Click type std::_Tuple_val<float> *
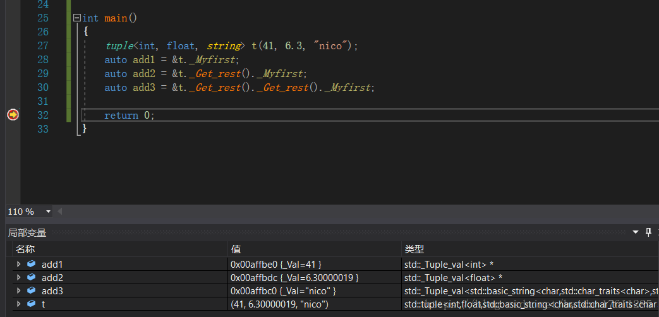The height and width of the screenshot is (317, 659). pyautogui.click(x=454, y=277)
